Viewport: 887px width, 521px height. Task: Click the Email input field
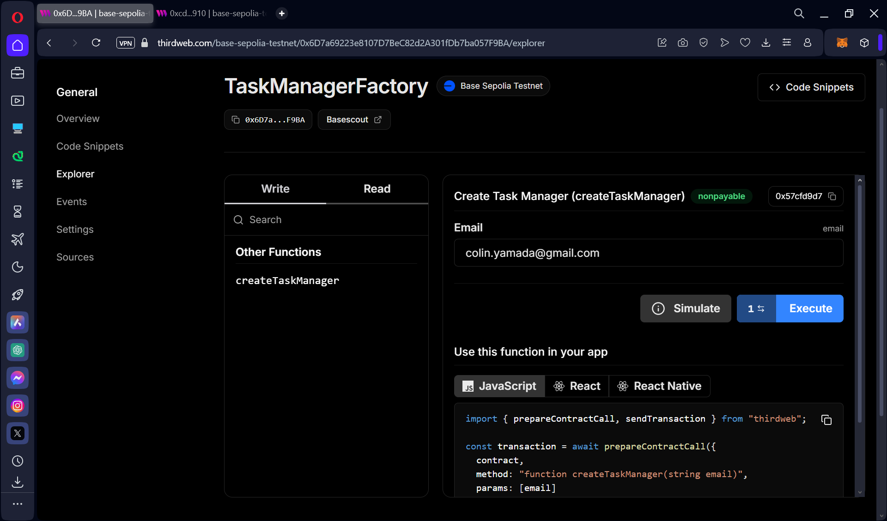click(x=648, y=253)
